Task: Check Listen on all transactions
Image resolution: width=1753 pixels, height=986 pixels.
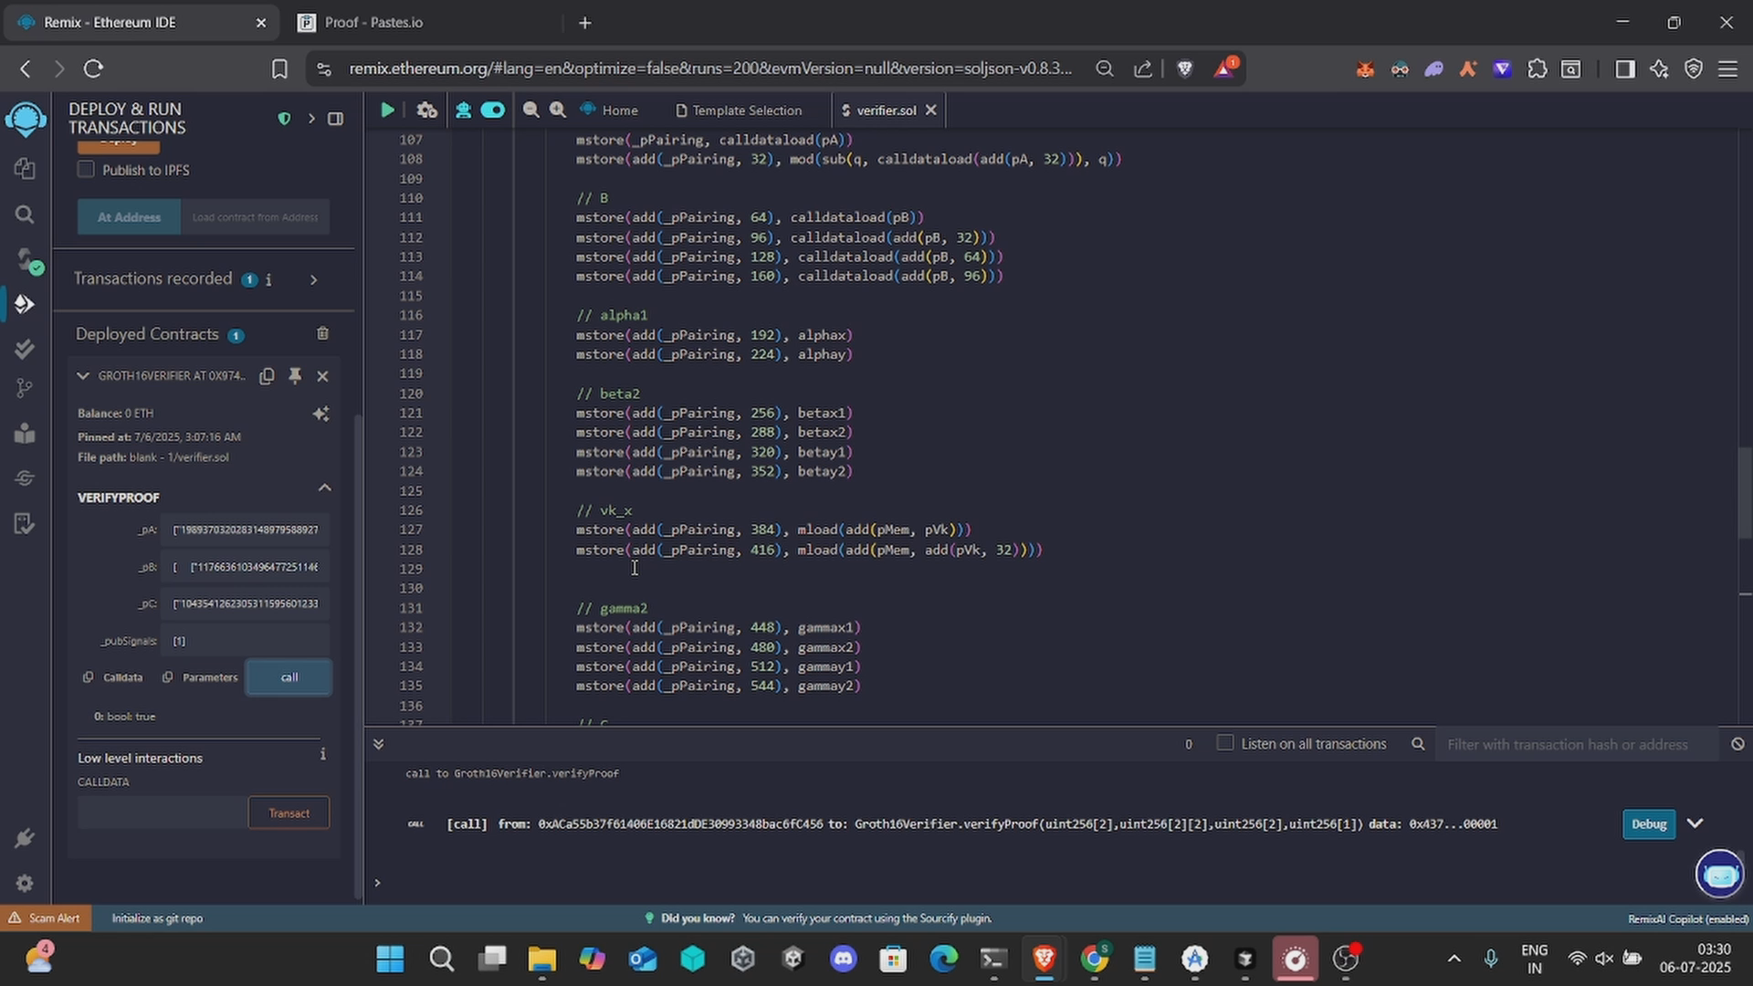Action: (1225, 743)
